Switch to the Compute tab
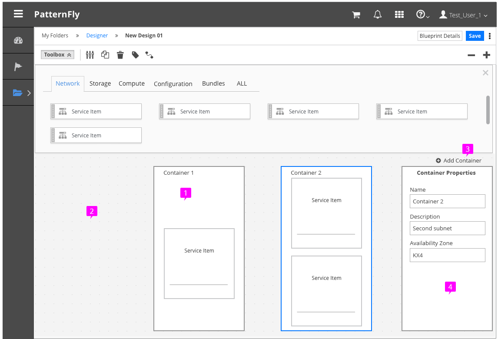 click(x=132, y=83)
